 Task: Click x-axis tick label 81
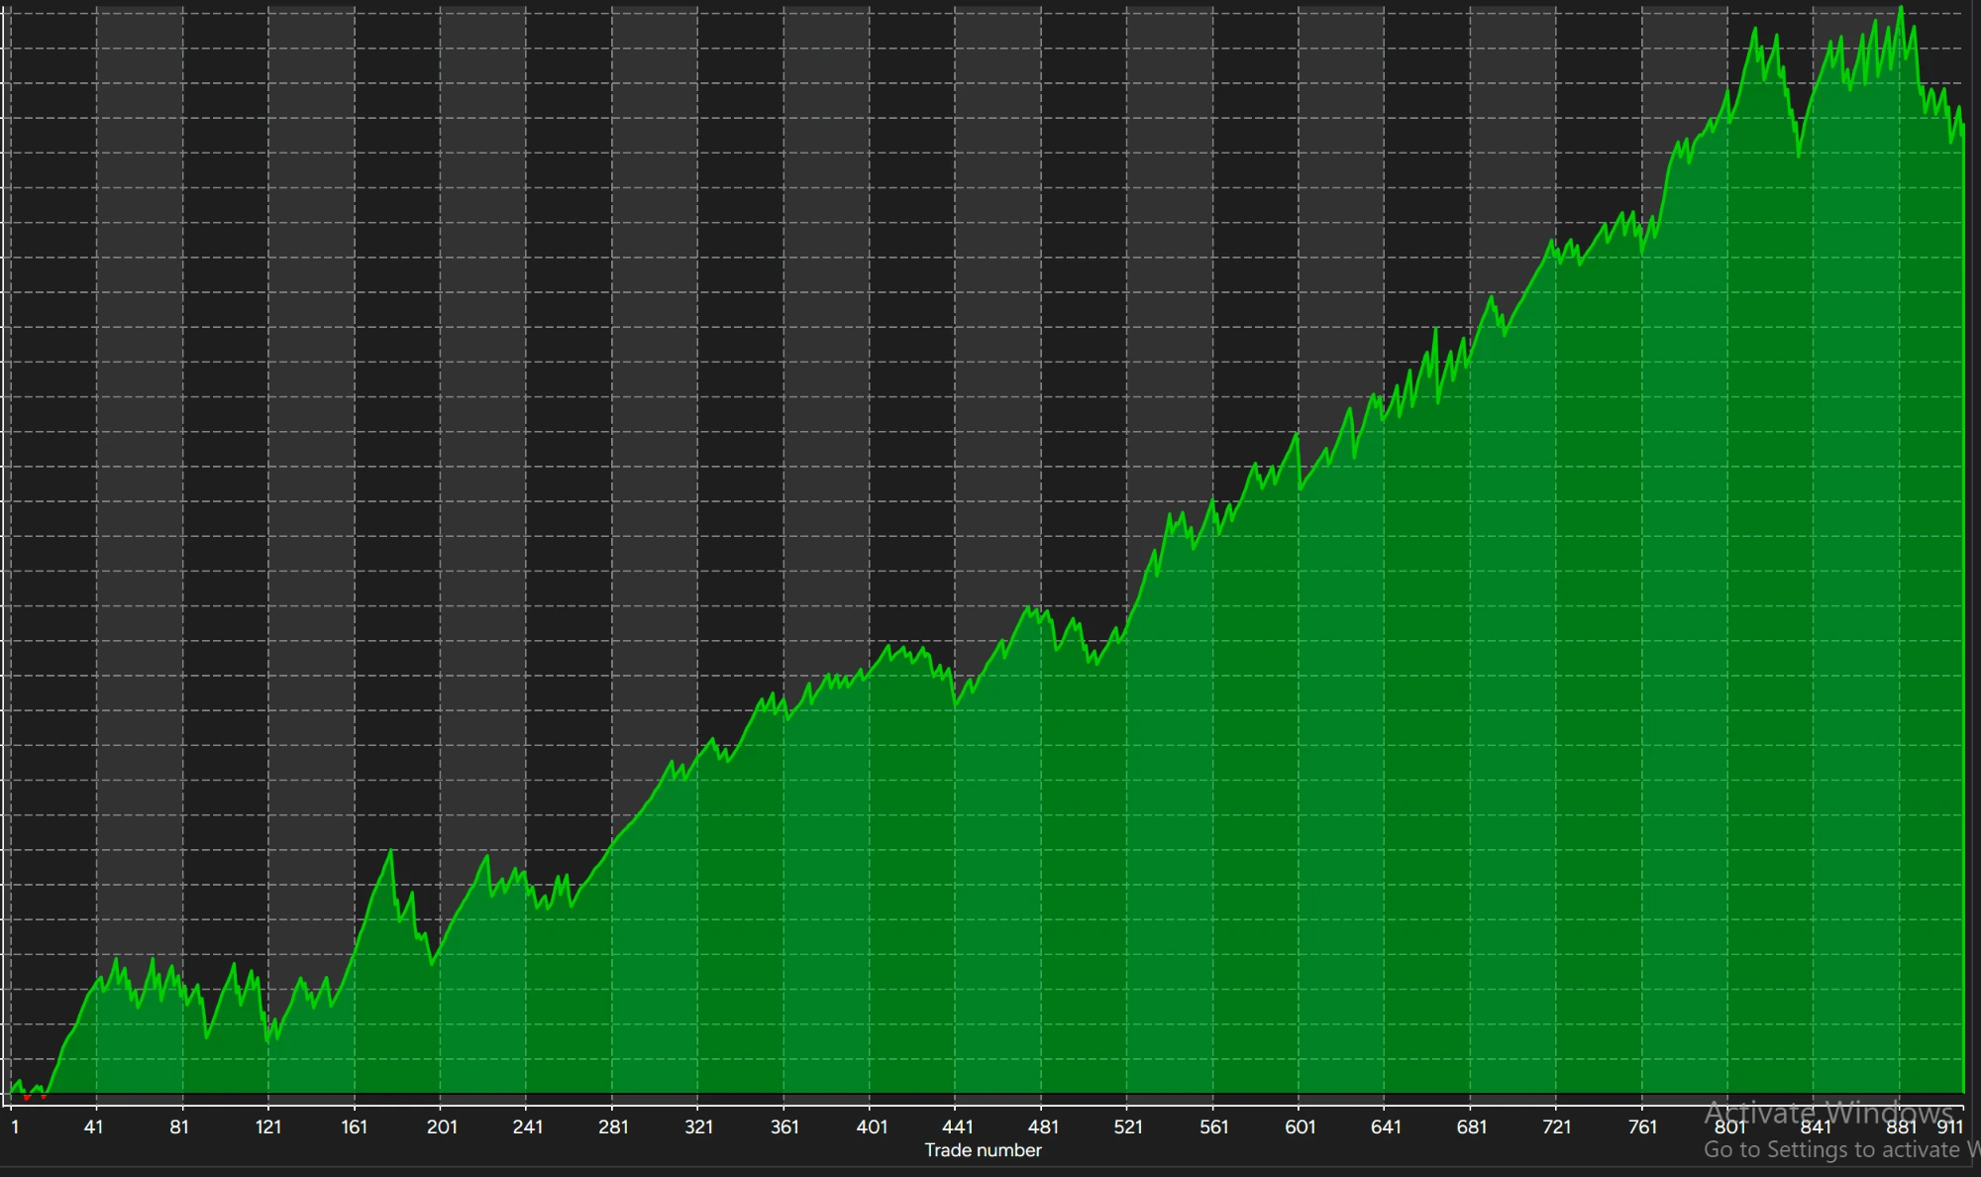(x=179, y=1126)
